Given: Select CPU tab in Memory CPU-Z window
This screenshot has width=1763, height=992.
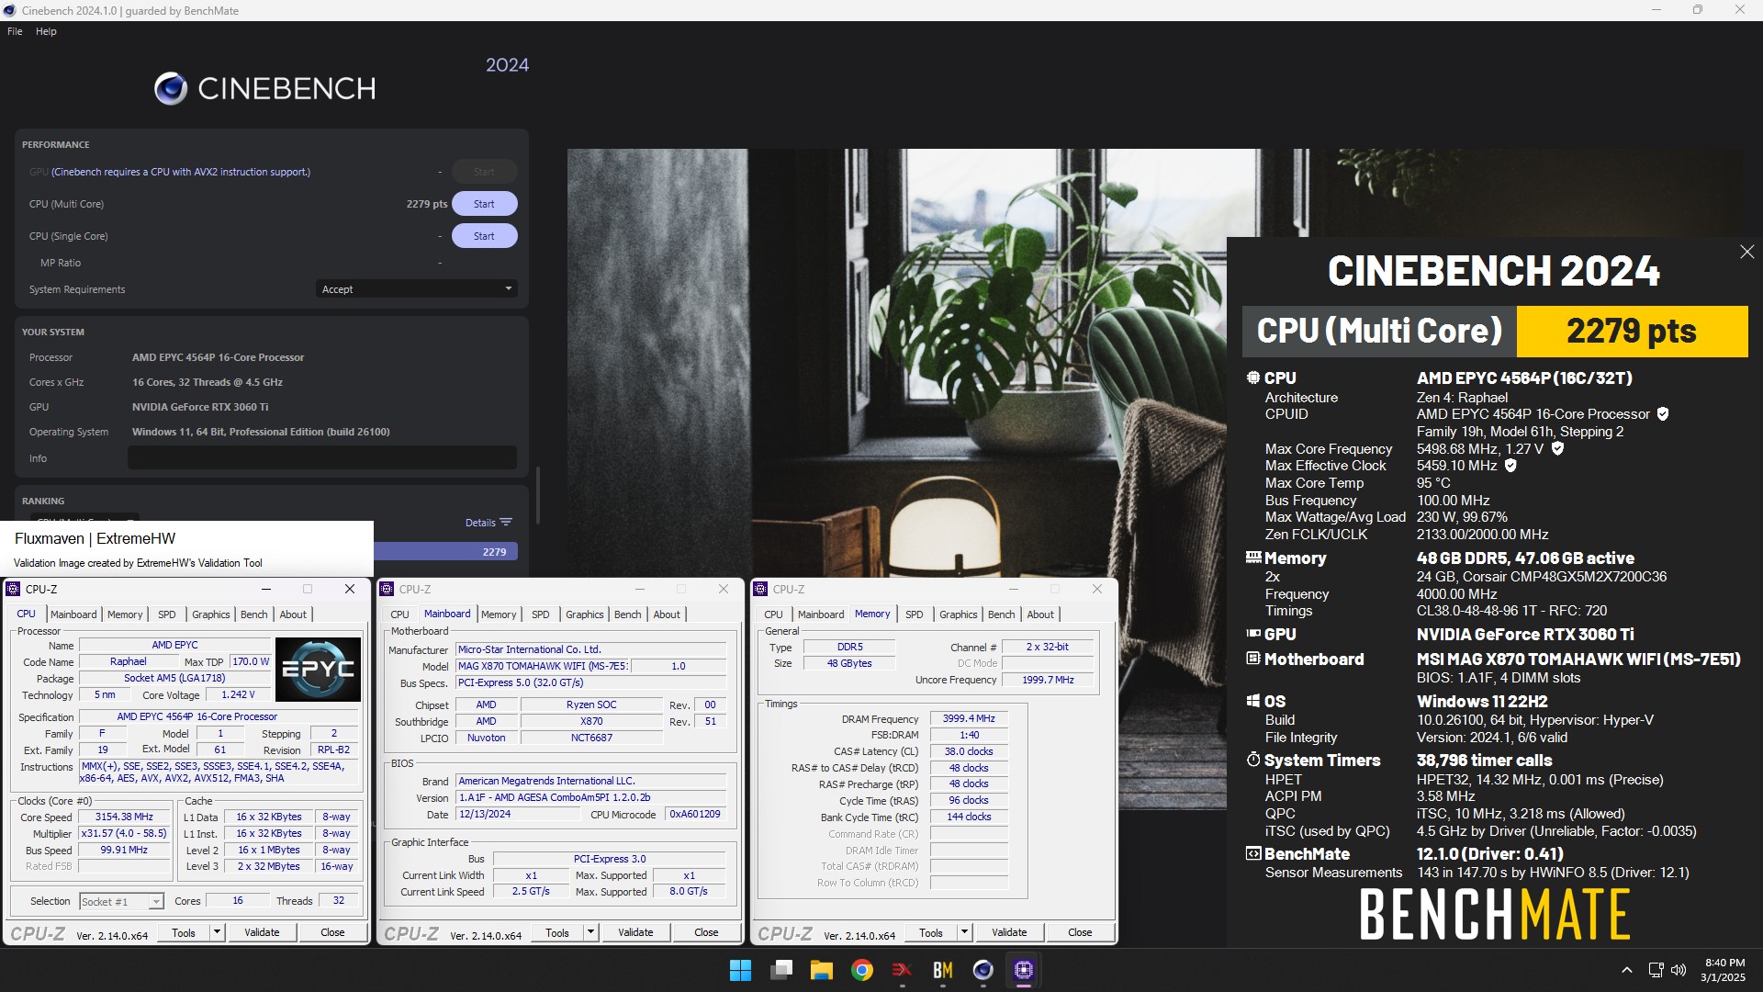Looking at the screenshot, I should (x=773, y=614).
